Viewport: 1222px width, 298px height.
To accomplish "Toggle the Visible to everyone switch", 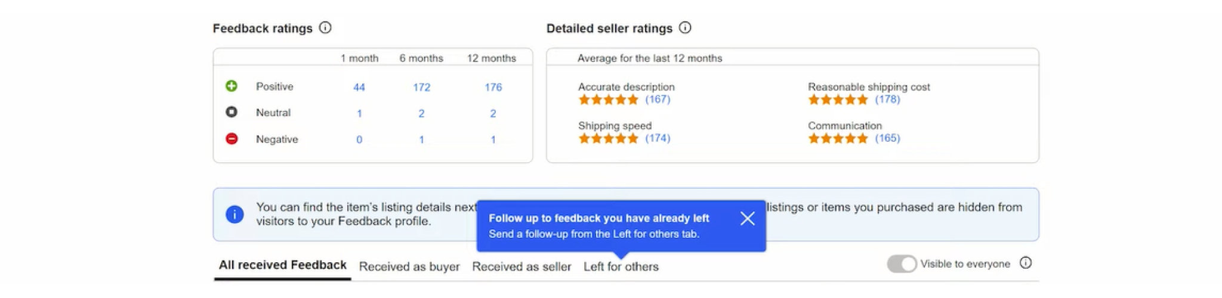I will [x=902, y=263].
